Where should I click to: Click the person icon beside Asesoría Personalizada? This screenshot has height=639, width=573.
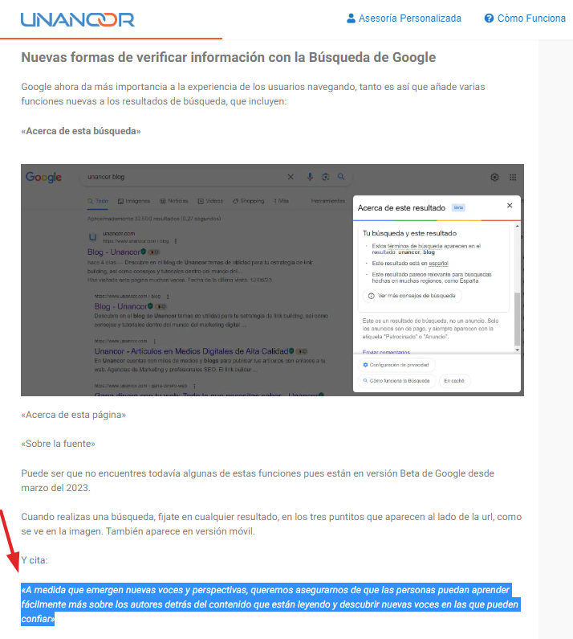coord(351,18)
